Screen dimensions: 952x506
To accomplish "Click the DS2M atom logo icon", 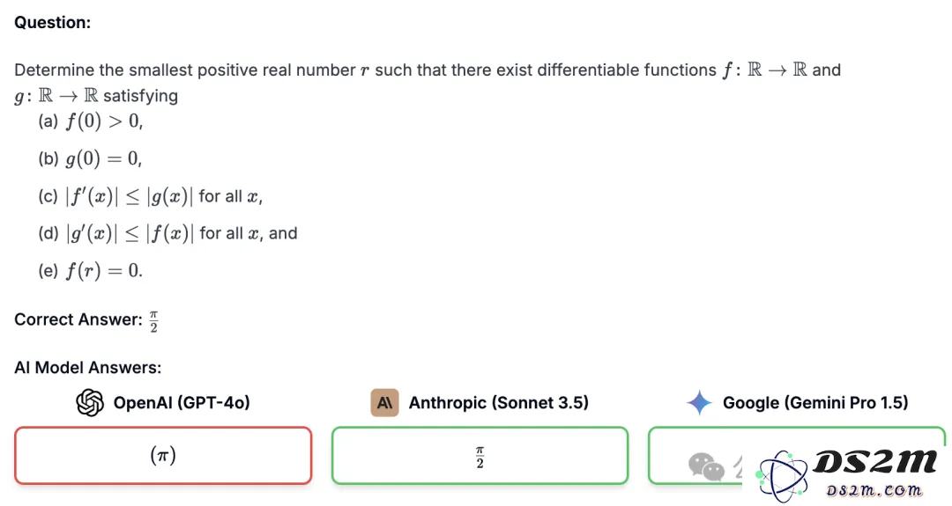I will coord(782,477).
